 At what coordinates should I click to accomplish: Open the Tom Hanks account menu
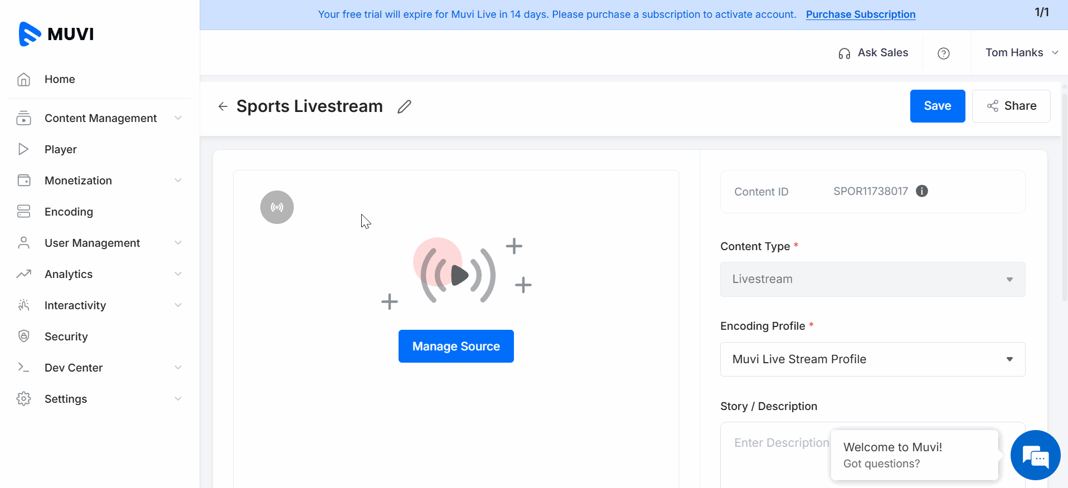click(x=1021, y=53)
